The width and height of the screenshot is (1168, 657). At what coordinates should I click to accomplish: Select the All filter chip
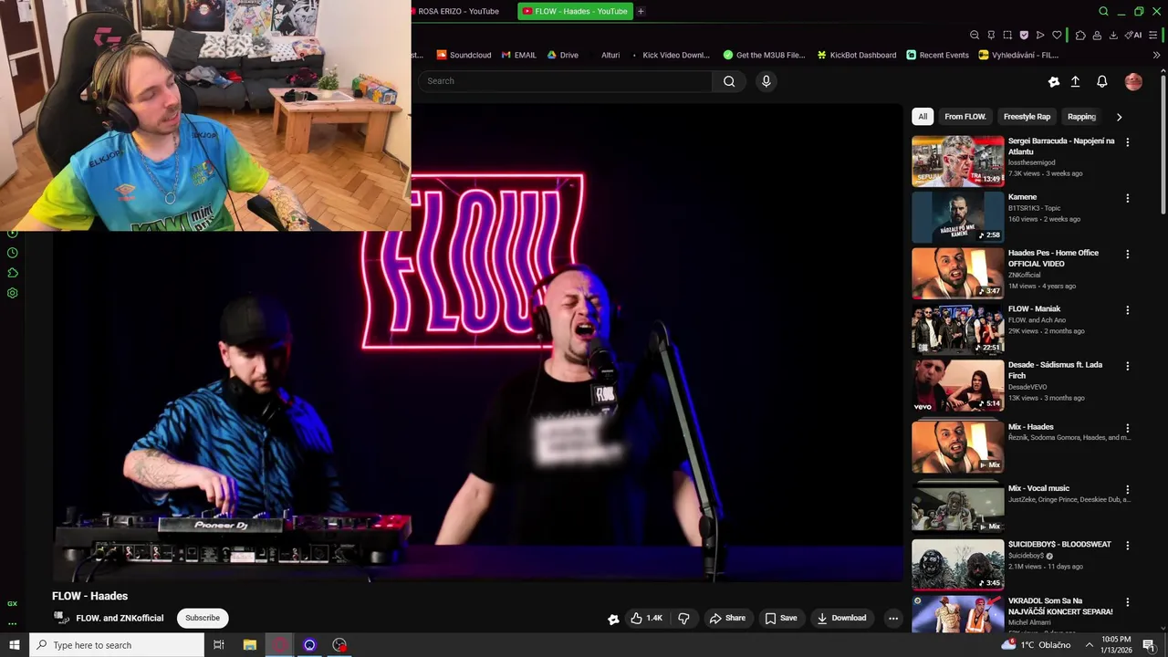[x=923, y=117]
